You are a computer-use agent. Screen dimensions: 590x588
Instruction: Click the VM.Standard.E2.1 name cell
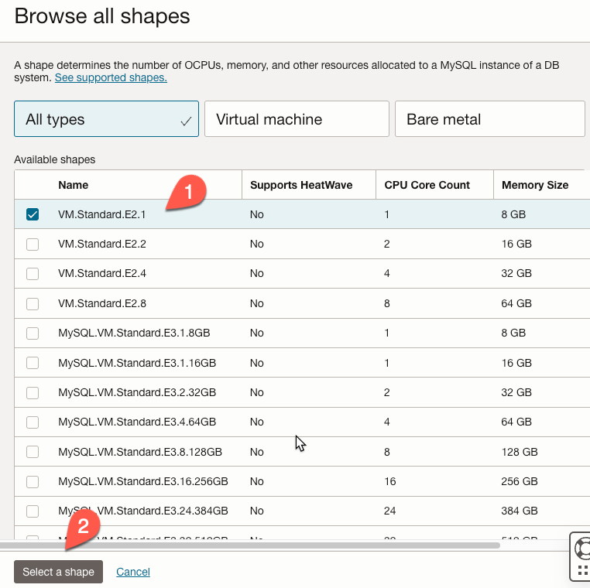click(102, 214)
